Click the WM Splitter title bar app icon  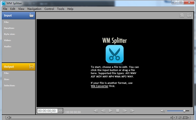[4, 3]
